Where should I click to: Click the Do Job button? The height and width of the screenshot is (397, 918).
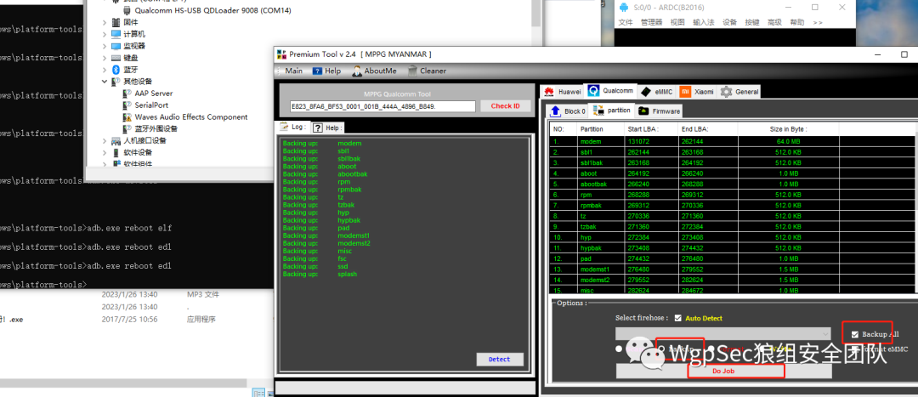coord(723,371)
